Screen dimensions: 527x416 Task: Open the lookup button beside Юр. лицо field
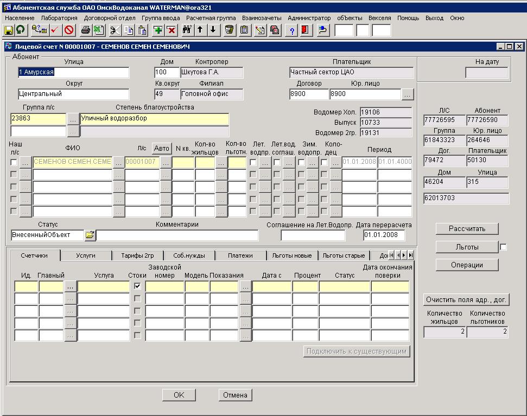tap(407, 94)
